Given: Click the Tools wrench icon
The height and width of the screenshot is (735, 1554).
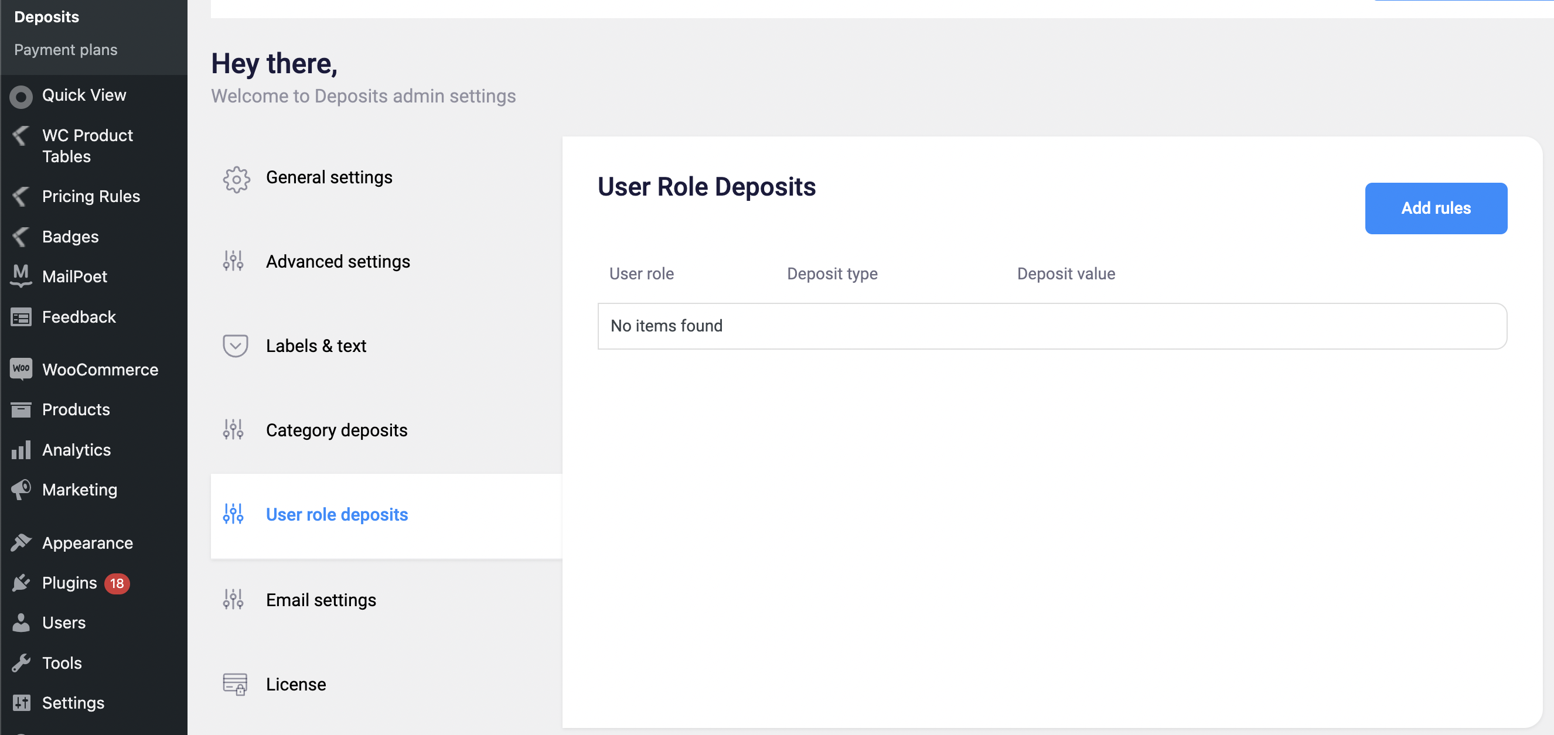Looking at the screenshot, I should coord(21,662).
